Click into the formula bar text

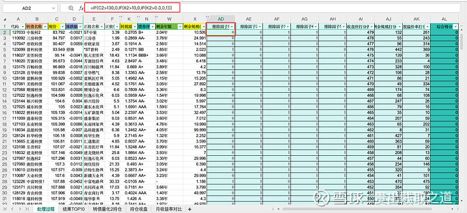(132, 8)
